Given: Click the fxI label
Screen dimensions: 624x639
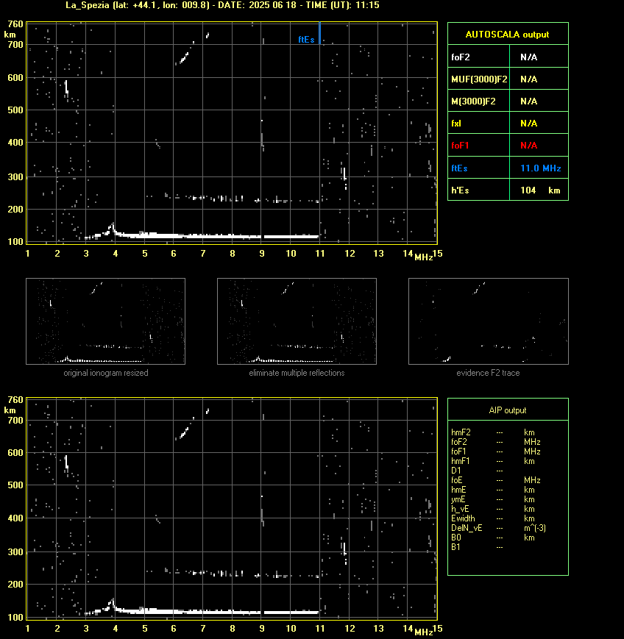Looking at the screenshot, I should 456,123.
